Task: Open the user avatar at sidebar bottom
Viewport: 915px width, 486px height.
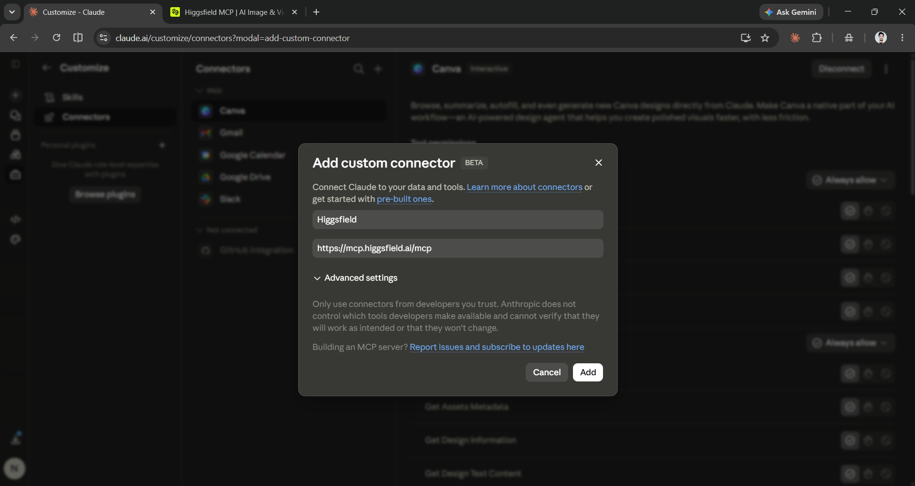Action: coord(15,469)
